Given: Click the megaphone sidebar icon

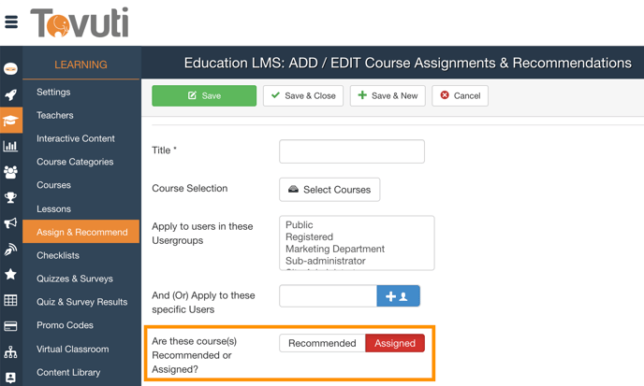Looking at the screenshot, I should click(x=10, y=223).
